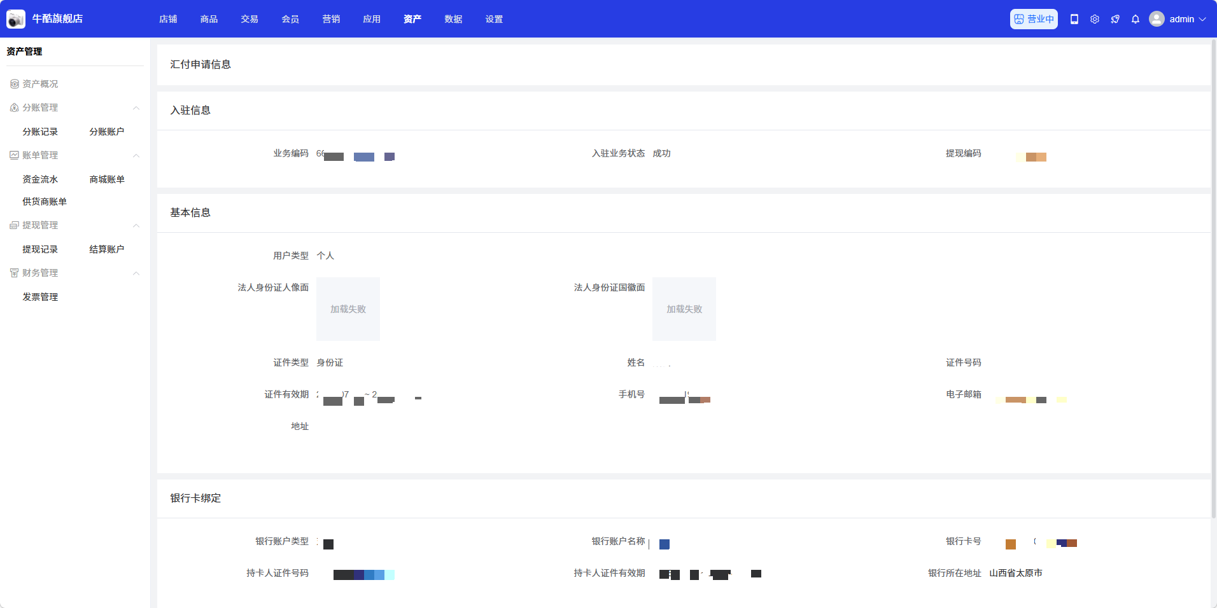Go to the 交易 top menu
The width and height of the screenshot is (1217, 608).
[250, 19]
